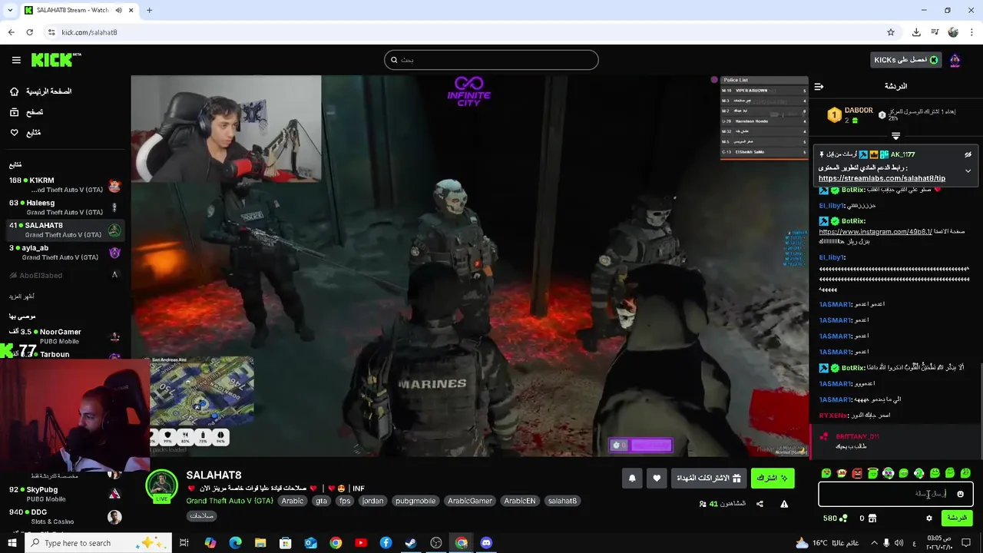Image resolution: width=983 pixels, height=553 pixels.
Task: Click the viewers count icon
Action: click(703, 504)
